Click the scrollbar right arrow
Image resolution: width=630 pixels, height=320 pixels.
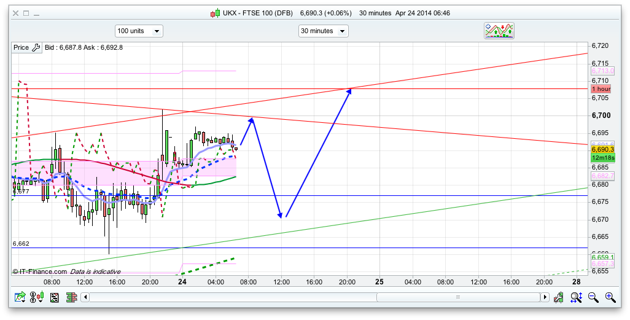[x=544, y=297]
